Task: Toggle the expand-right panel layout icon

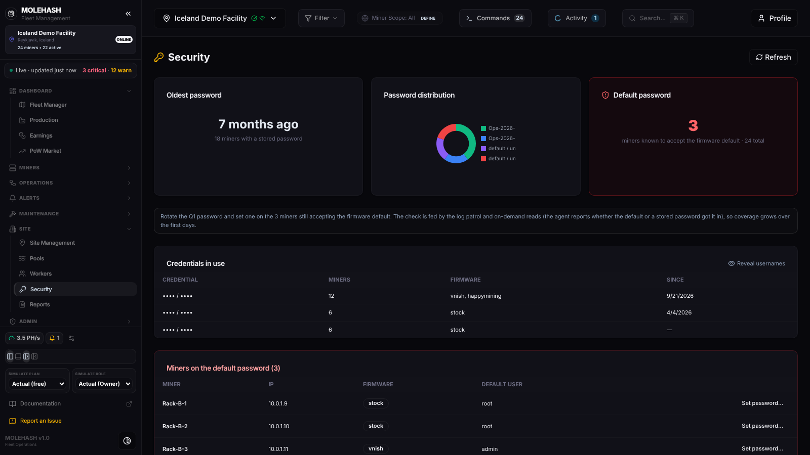Action: point(26,356)
